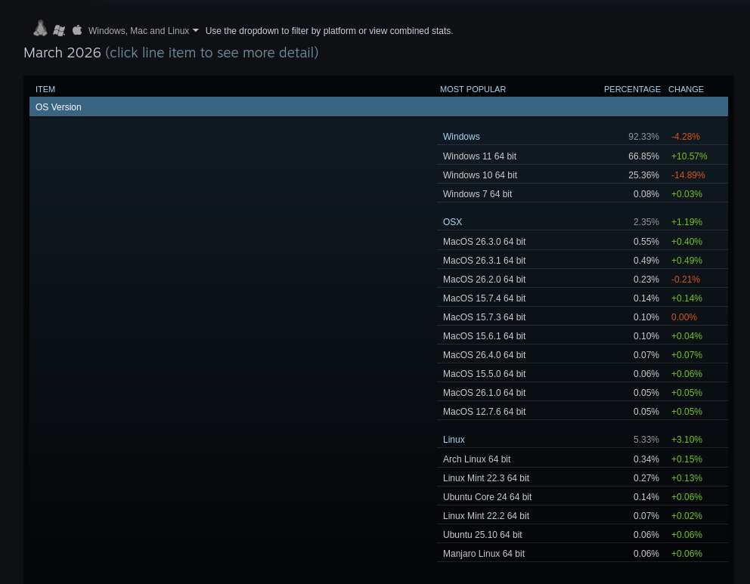The image size is (750, 584).
Task: Click the 0.23% percentage value
Action: (x=646, y=279)
